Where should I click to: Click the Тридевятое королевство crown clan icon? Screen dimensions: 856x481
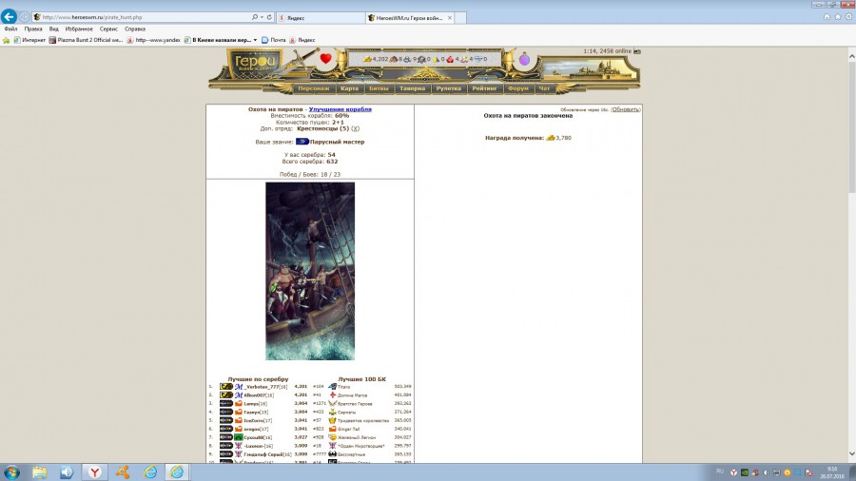tap(333, 420)
